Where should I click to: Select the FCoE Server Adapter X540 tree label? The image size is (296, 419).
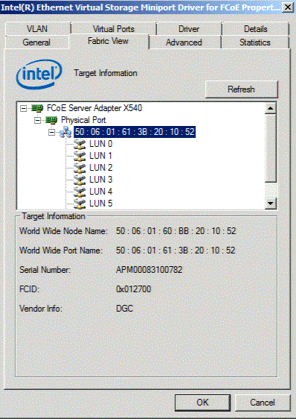coord(94,108)
